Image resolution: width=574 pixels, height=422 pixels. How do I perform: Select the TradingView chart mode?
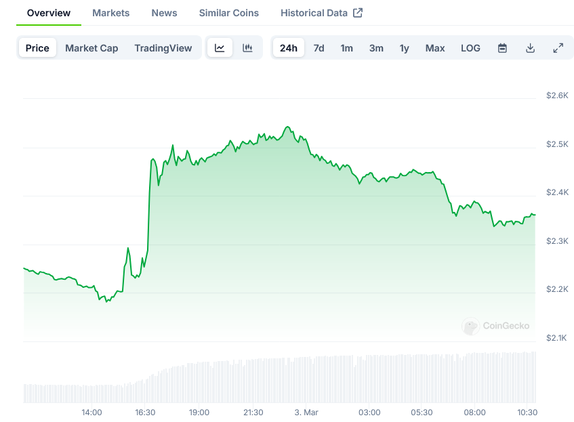163,48
